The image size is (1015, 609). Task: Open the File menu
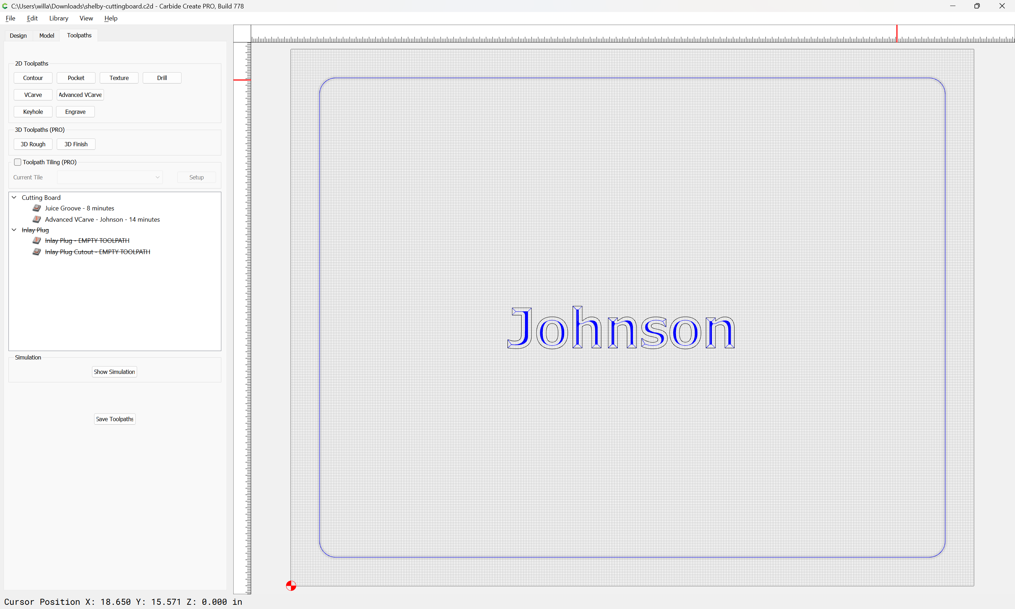pyautogui.click(x=10, y=18)
